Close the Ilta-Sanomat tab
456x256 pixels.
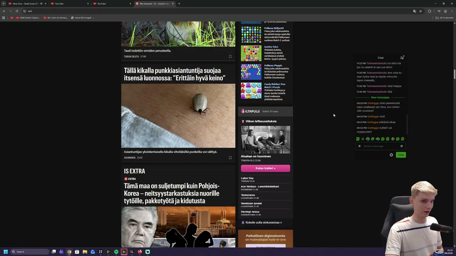coord(173,4)
